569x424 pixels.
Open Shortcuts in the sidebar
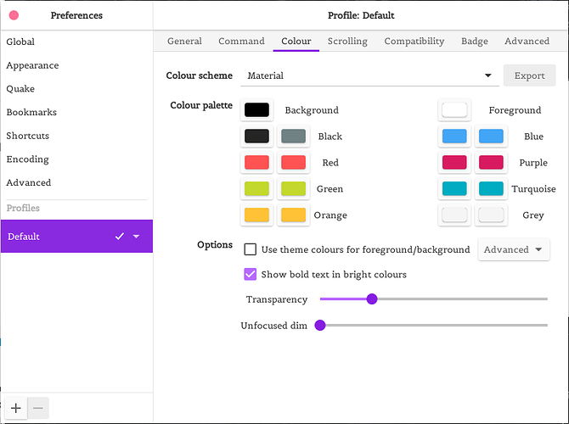pyautogui.click(x=28, y=136)
